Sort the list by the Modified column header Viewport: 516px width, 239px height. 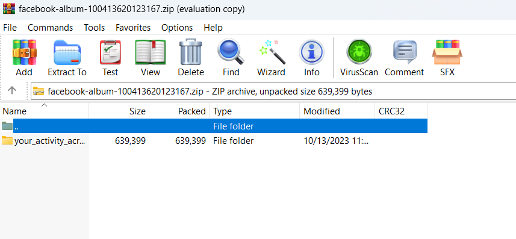click(x=337, y=111)
